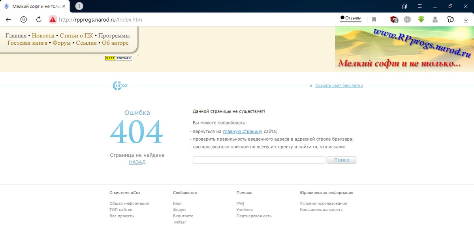Open browser downloads panel

click(466, 19)
